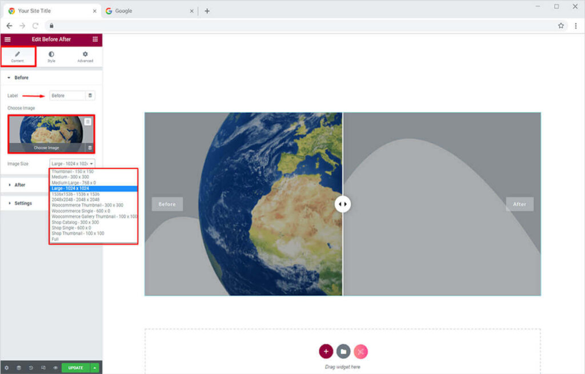
Task: Switch to the Style tab
Action: pos(51,57)
